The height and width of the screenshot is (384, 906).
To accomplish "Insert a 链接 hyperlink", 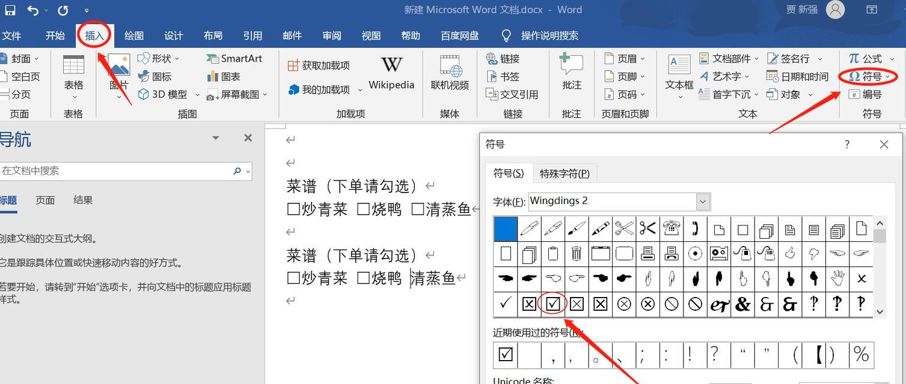I will coord(503,59).
